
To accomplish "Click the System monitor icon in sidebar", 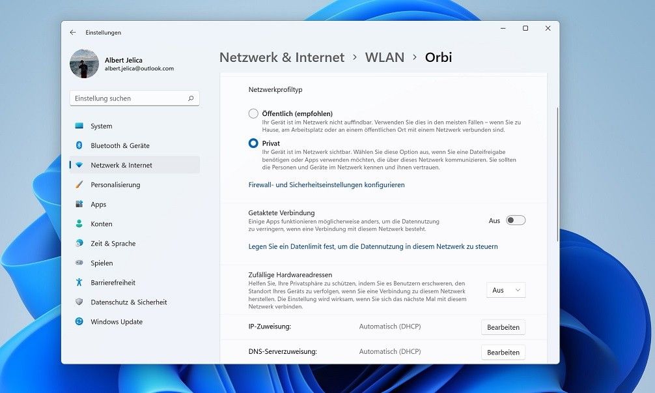I will click(79, 126).
